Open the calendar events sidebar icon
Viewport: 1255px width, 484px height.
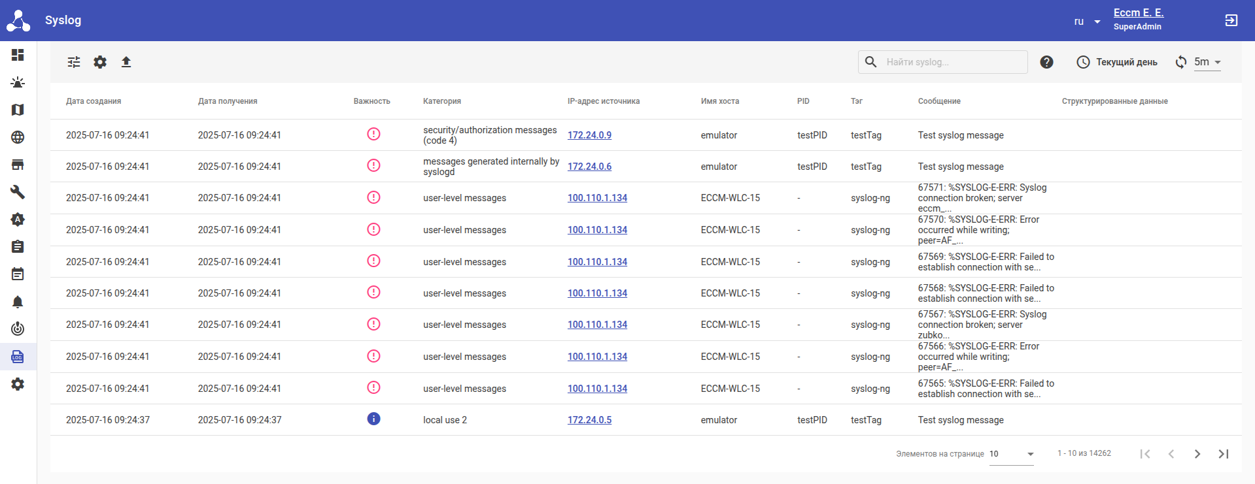point(18,274)
